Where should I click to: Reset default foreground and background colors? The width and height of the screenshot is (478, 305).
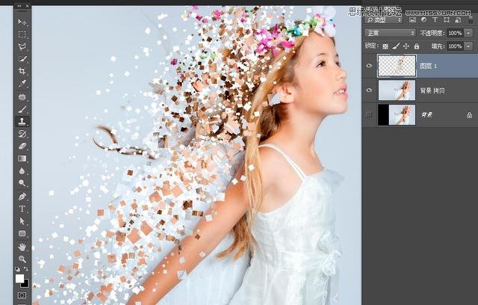(18, 269)
